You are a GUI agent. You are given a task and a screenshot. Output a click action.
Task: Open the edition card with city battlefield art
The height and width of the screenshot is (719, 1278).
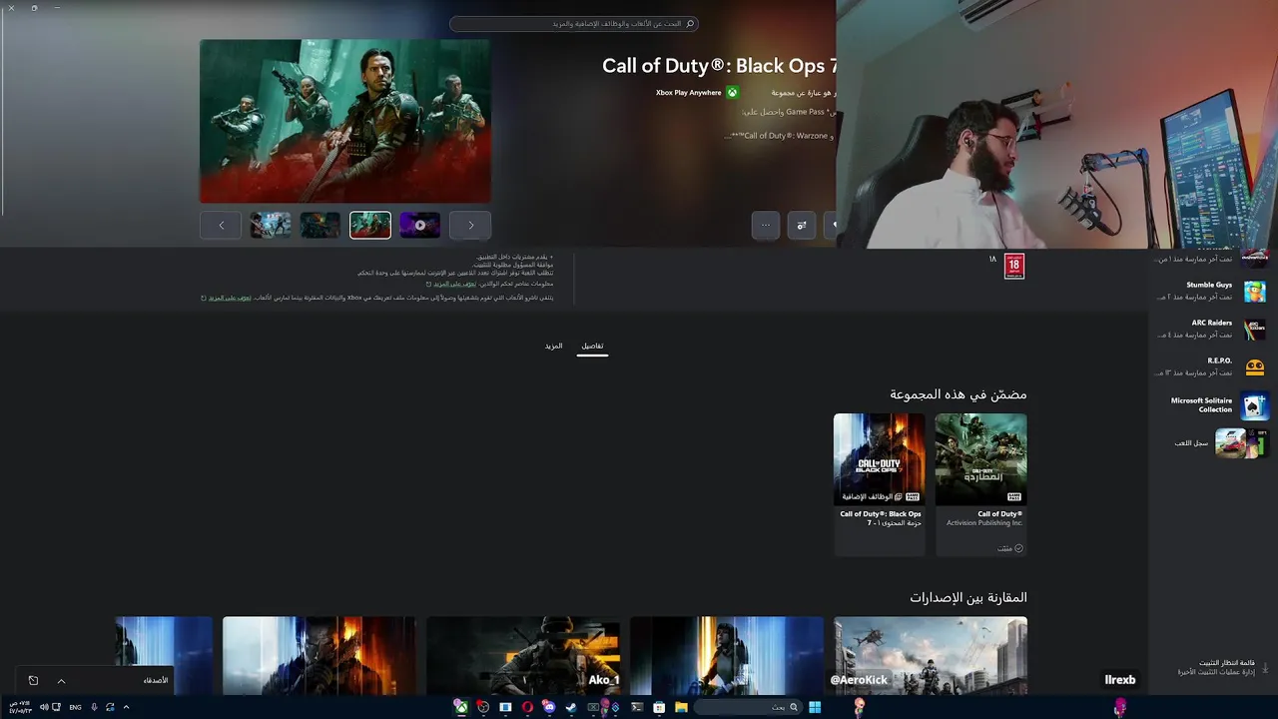point(931,655)
